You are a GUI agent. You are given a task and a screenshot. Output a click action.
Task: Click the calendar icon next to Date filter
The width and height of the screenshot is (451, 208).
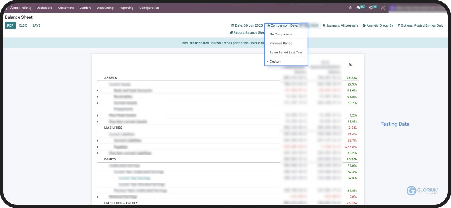click(x=233, y=25)
